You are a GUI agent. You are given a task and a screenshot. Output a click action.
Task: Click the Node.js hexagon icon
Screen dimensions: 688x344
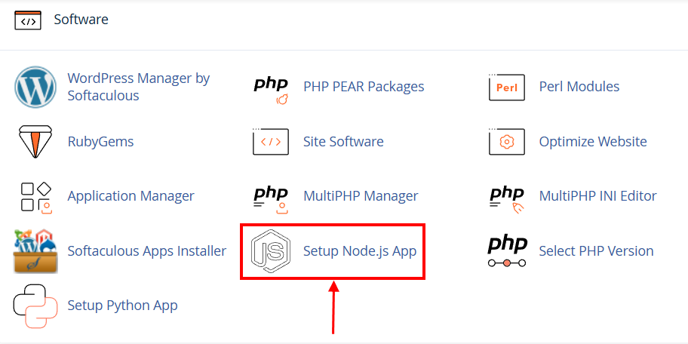(271, 252)
